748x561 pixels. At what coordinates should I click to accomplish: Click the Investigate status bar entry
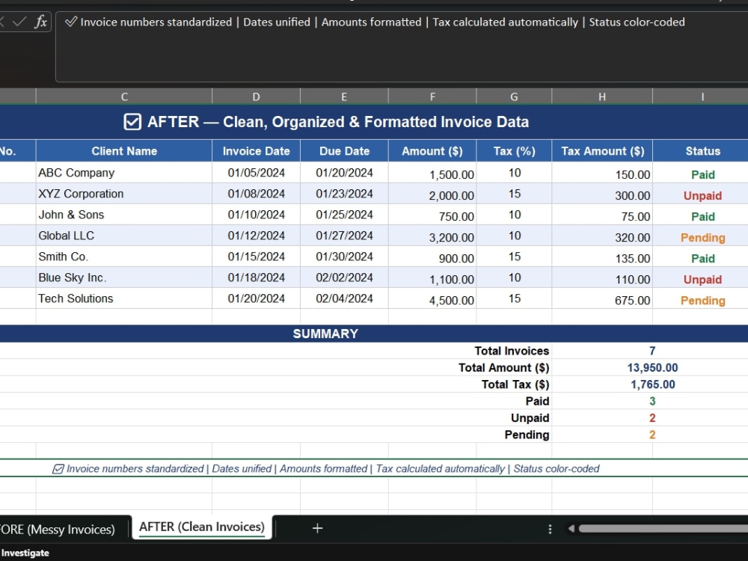coord(25,553)
